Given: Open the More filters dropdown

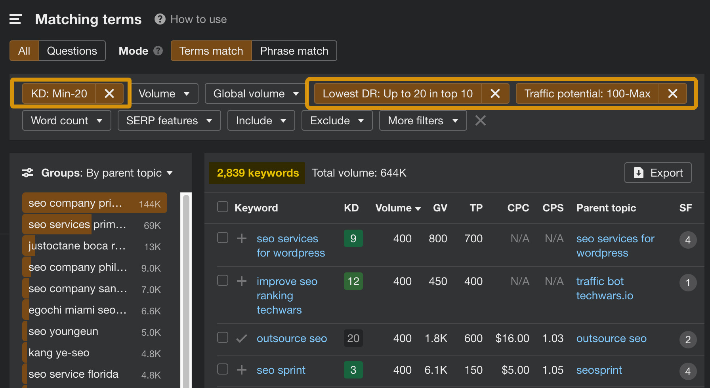Looking at the screenshot, I should point(422,120).
